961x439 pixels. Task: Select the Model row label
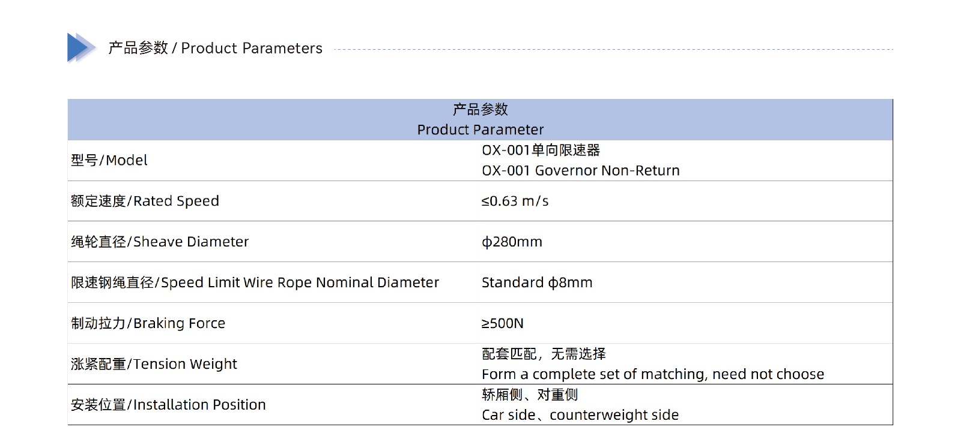(x=109, y=160)
